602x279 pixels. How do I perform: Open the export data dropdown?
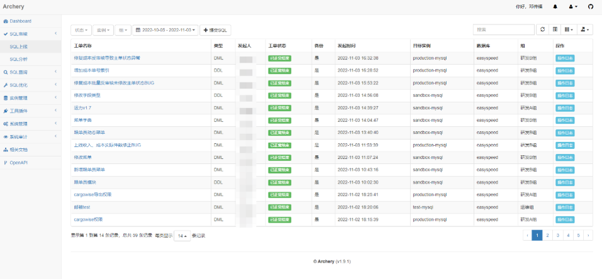tap(585, 30)
